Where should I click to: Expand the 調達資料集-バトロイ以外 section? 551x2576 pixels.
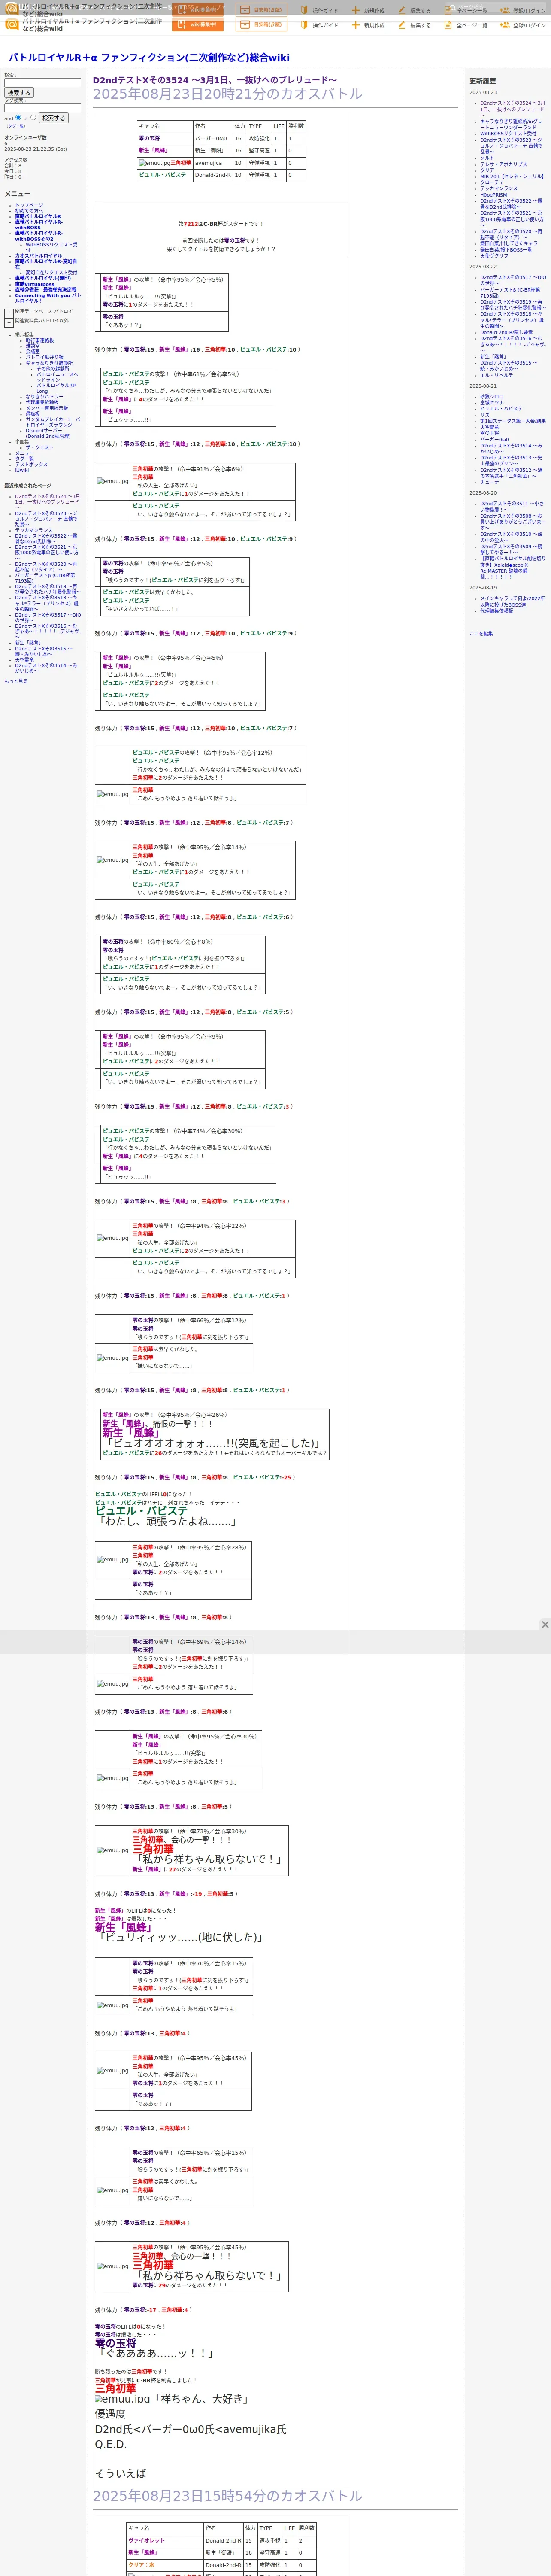click(x=9, y=323)
